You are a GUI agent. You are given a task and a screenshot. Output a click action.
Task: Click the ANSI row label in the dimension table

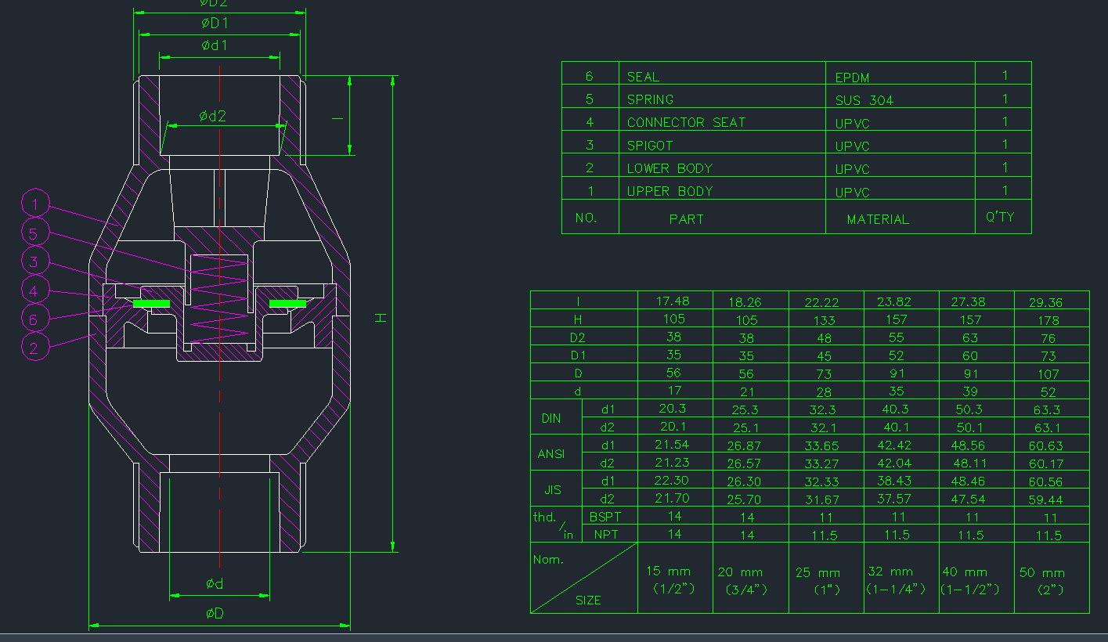[x=551, y=454]
